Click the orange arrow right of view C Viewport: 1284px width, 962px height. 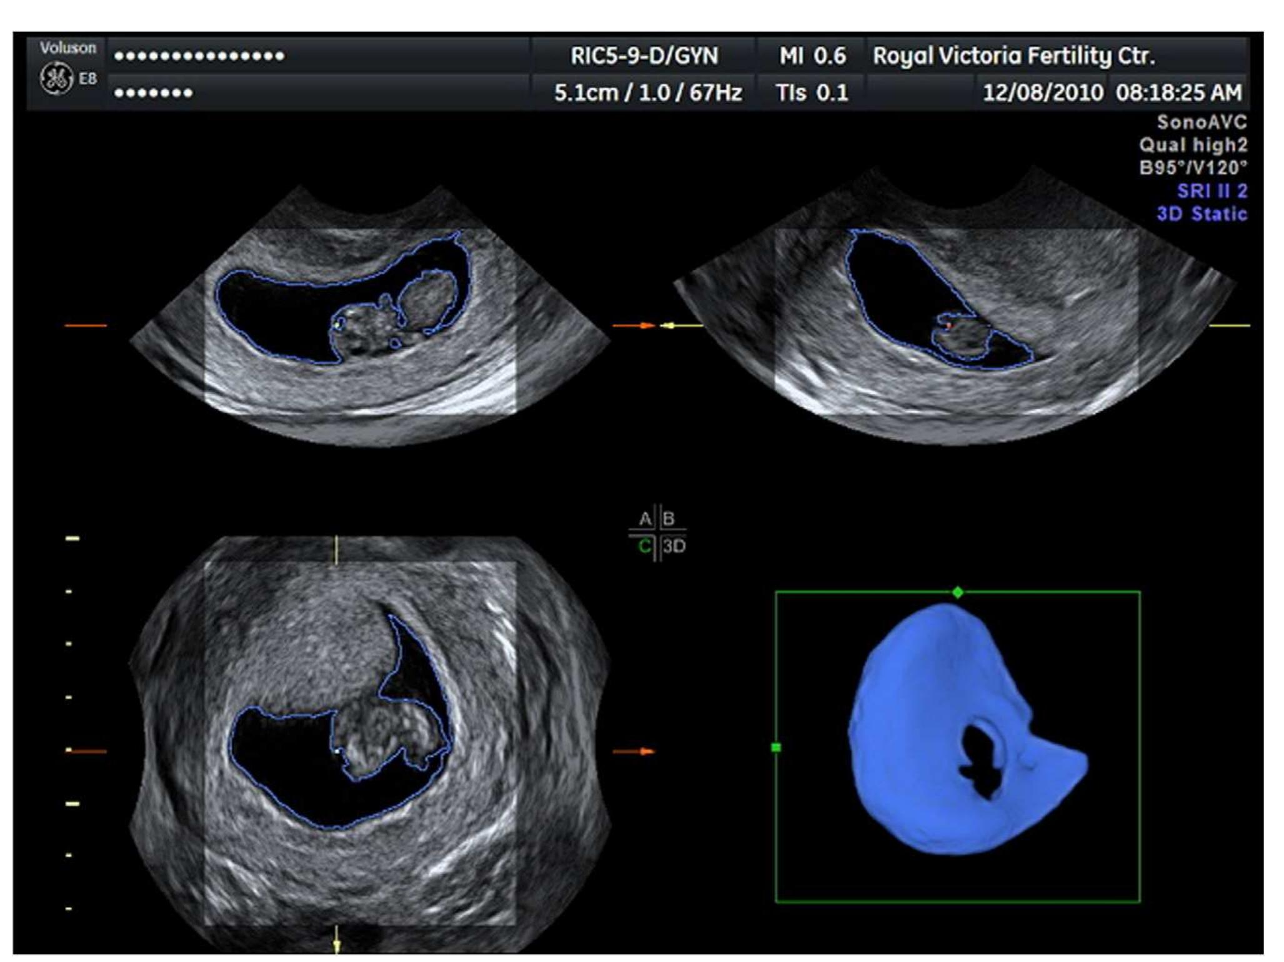coord(634,751)
